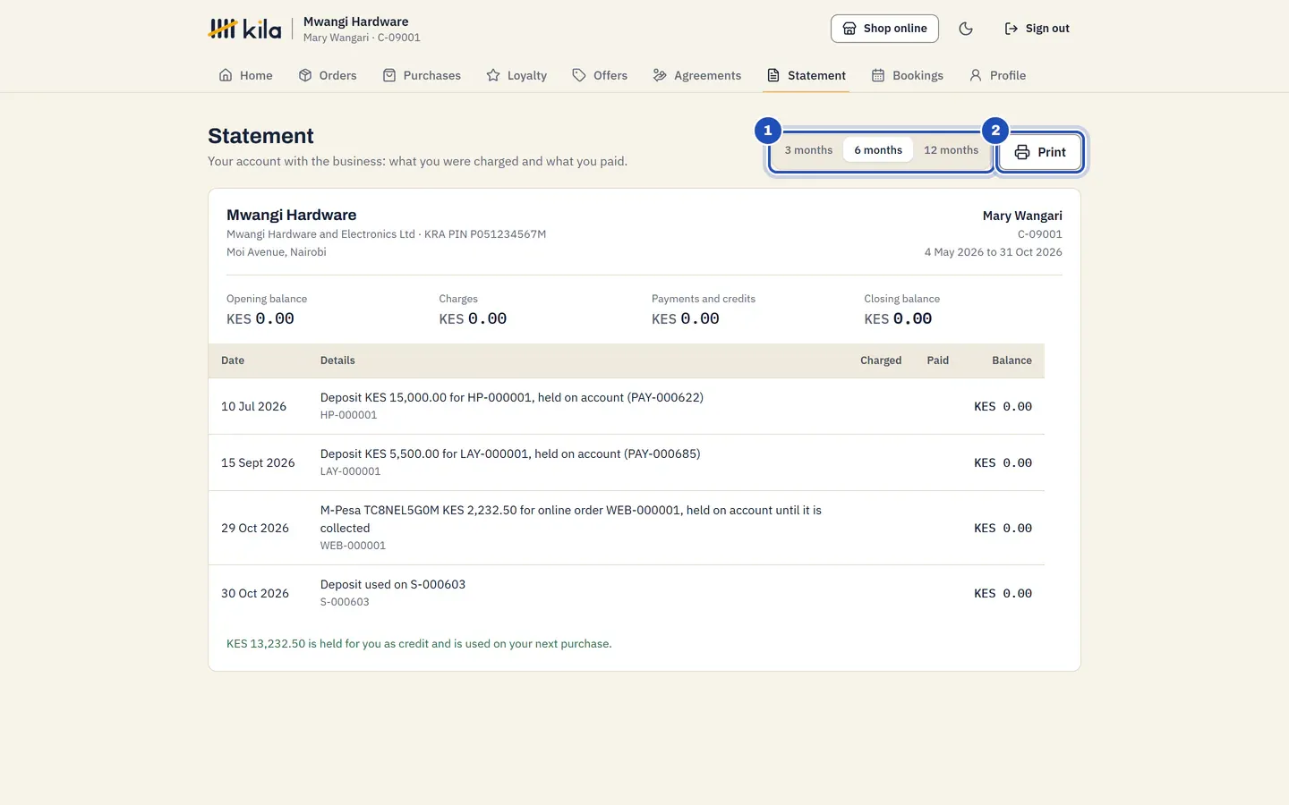Select the 12 months range
The width and height of the screenshot is (1289, 805).
[951, 150]
